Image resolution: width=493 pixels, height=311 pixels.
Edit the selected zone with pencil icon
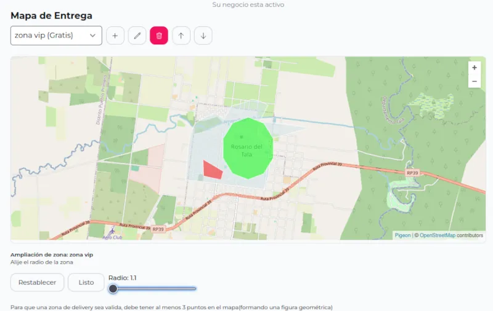click(137, 36)
